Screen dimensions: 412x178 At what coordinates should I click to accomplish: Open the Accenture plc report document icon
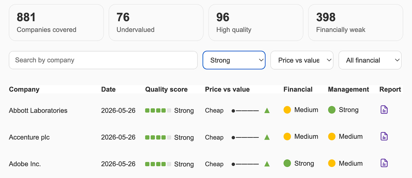pos(384,136)
